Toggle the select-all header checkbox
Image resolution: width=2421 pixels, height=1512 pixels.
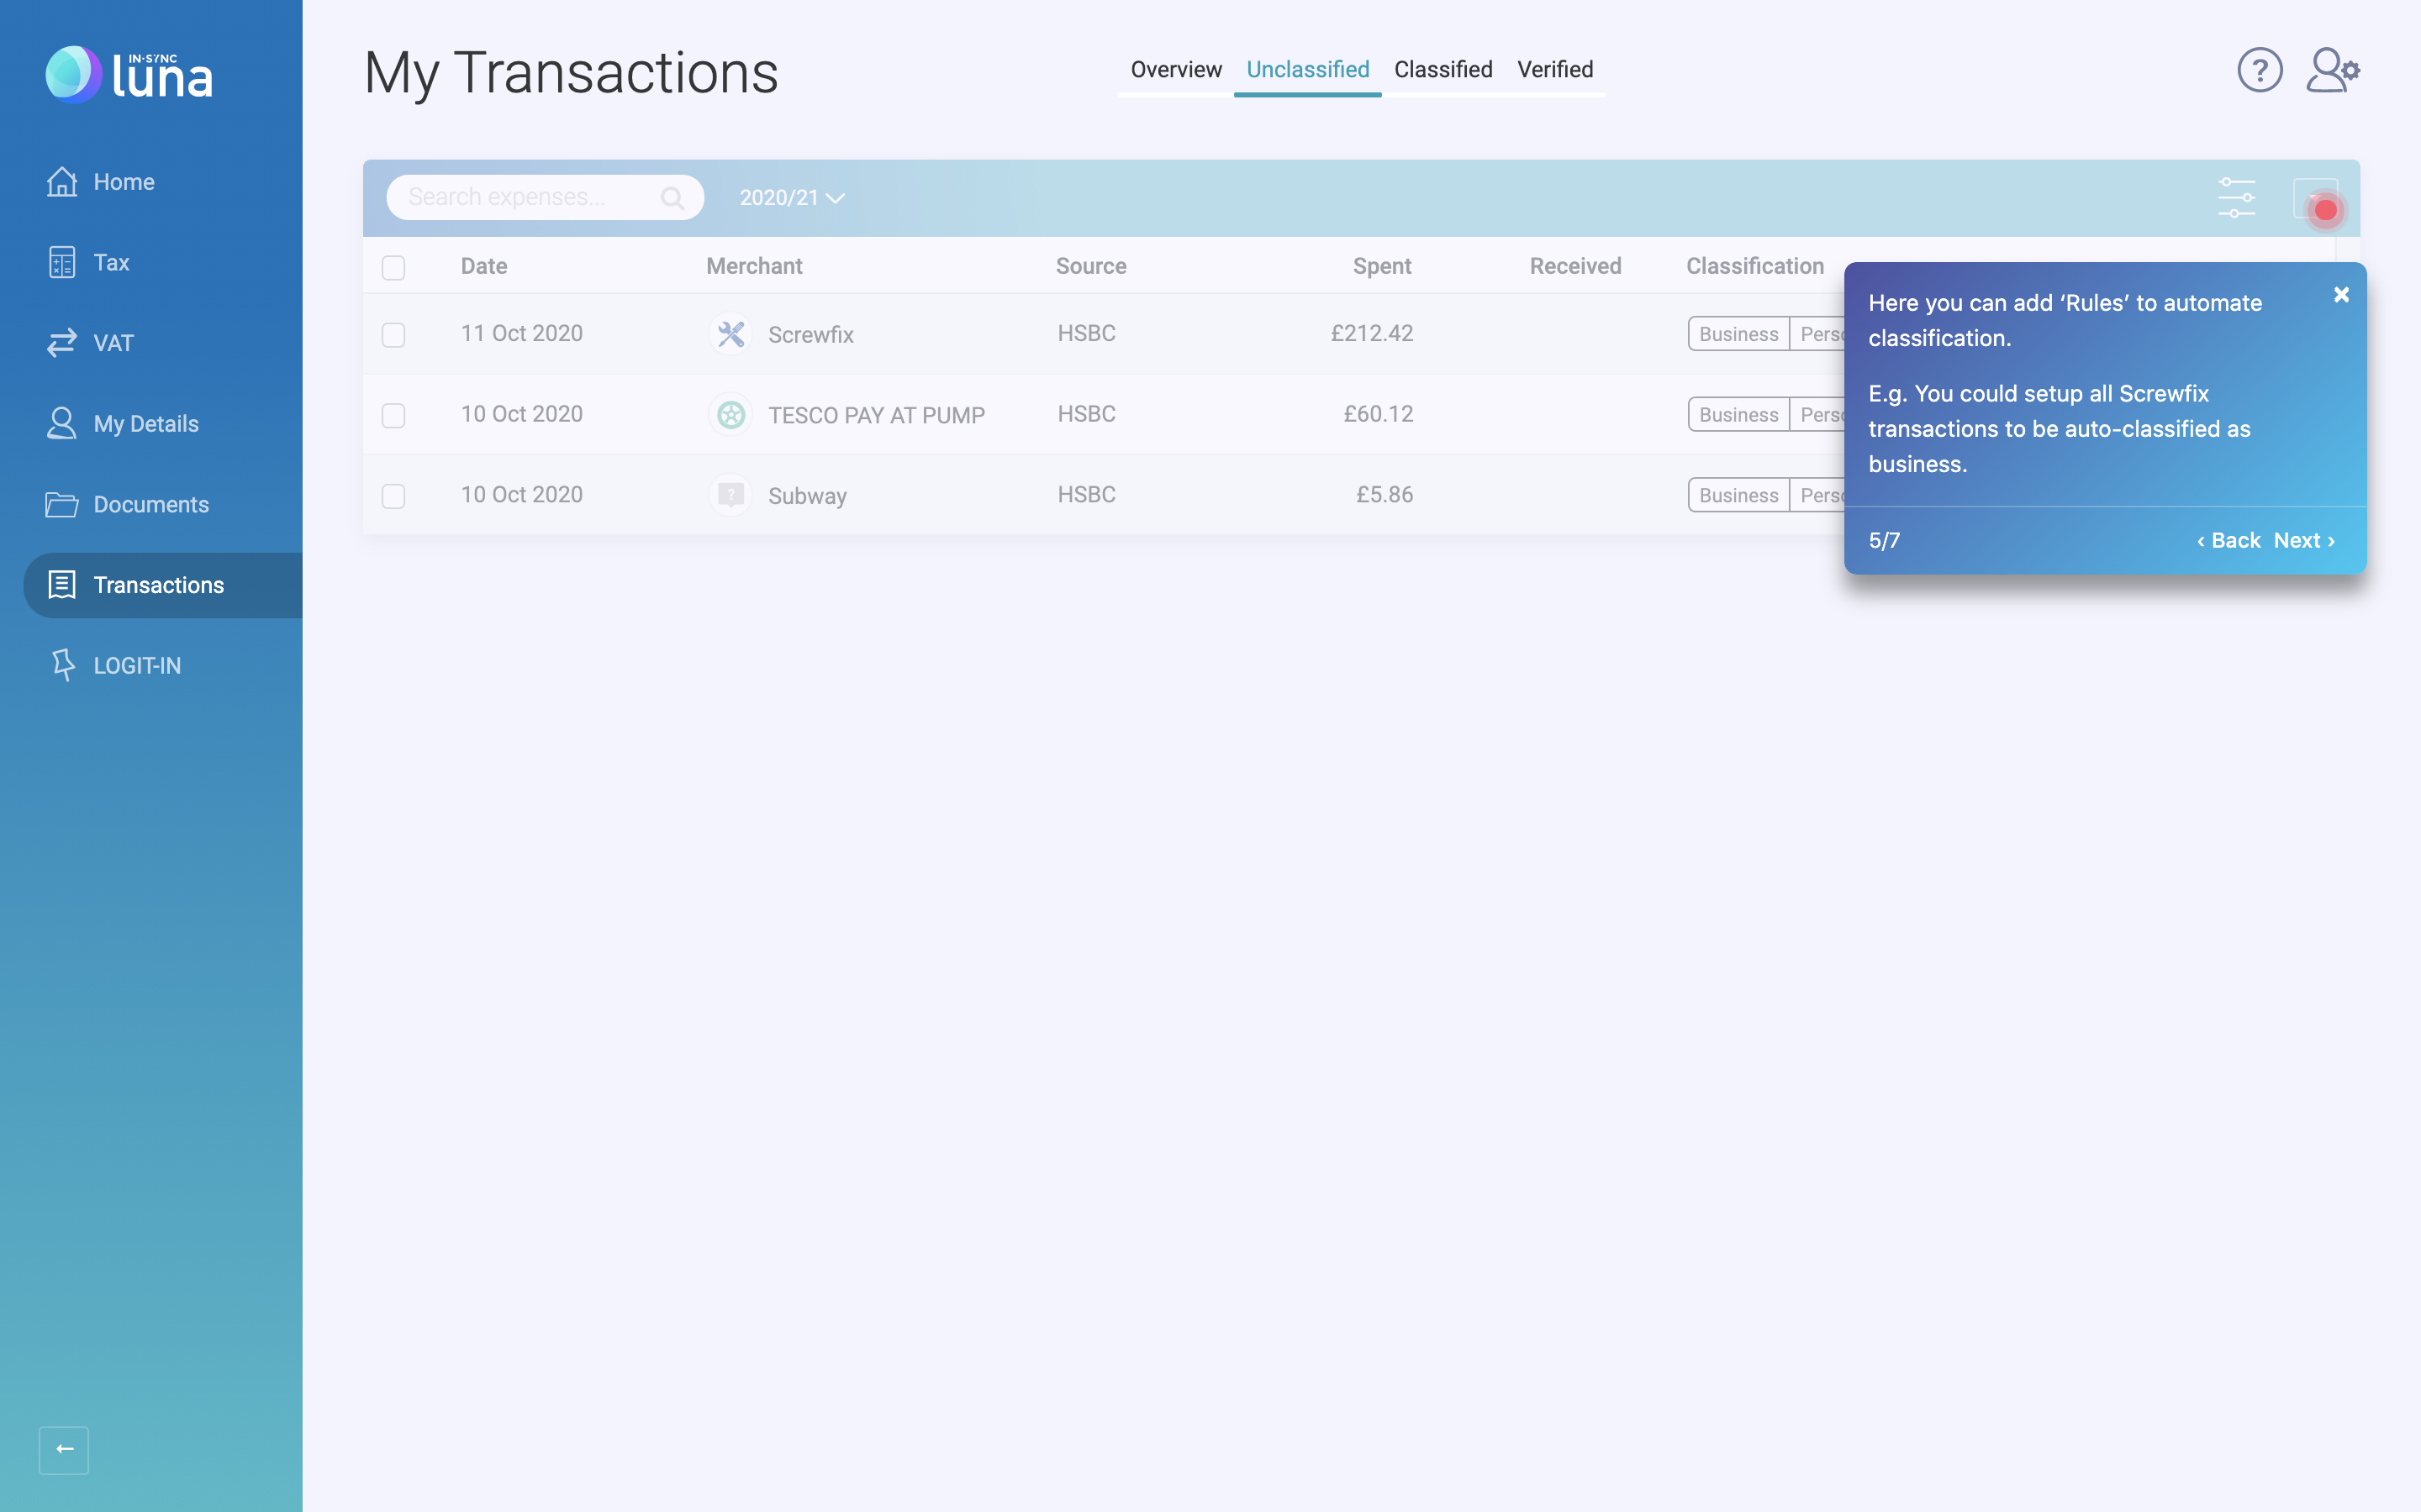click(393, 267)
